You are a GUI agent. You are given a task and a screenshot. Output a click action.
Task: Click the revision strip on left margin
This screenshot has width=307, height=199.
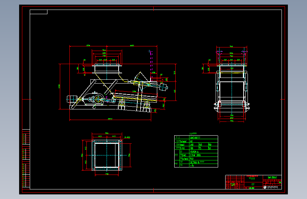tap(26, 159)
